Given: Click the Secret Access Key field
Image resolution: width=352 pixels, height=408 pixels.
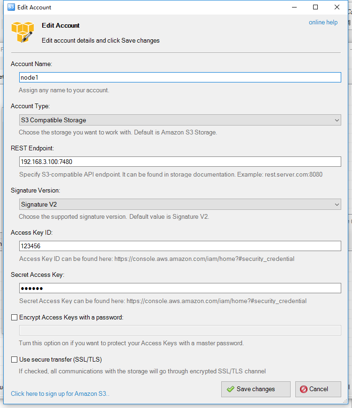Looking at the screenshot, I should (180, 288).
